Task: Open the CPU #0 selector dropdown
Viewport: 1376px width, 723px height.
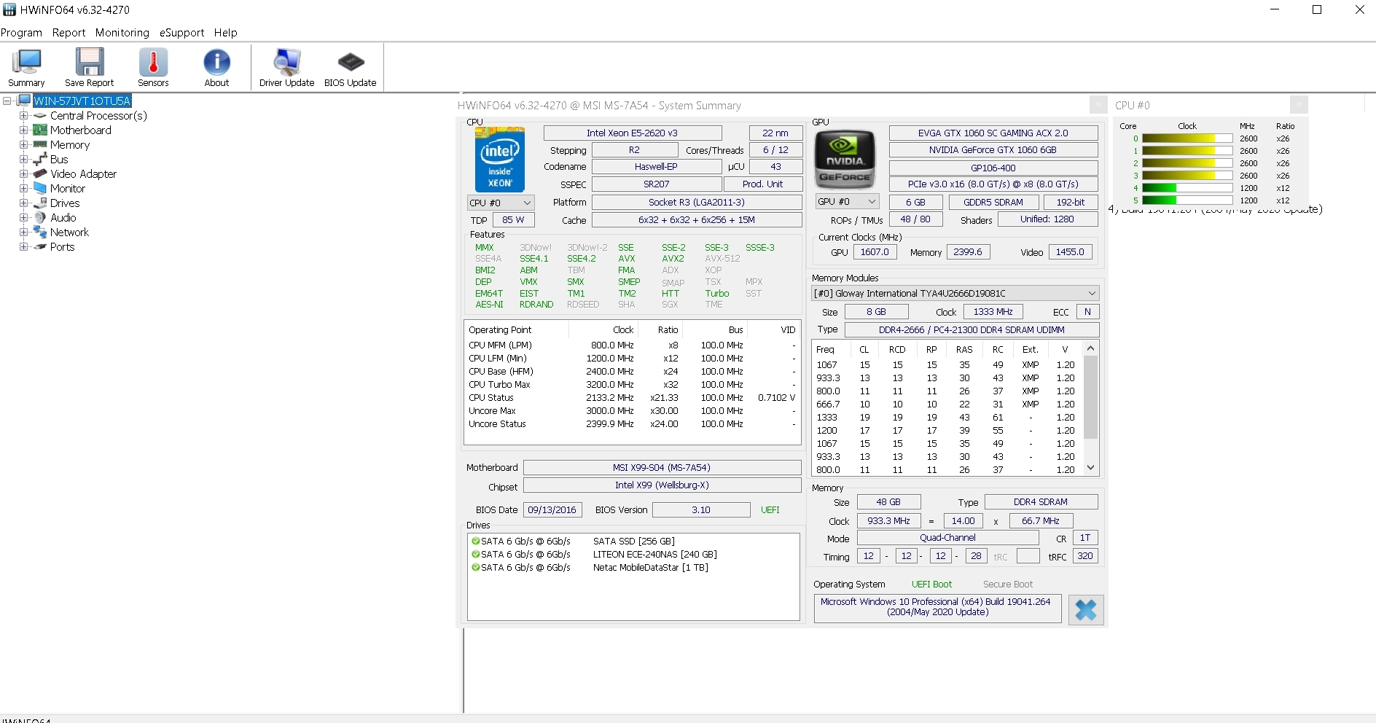Action: tap(501, 203)
